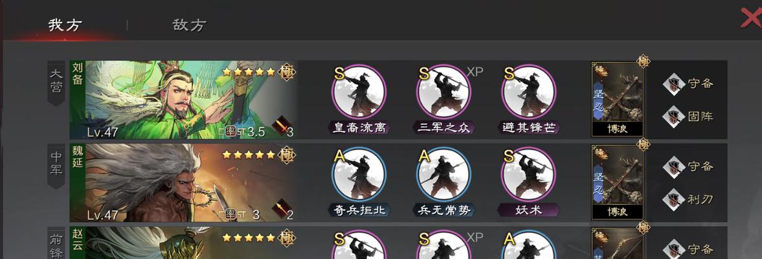View 刘备 hero portrait card
This screenshot has width=762, height=259.
coord(184,100)
